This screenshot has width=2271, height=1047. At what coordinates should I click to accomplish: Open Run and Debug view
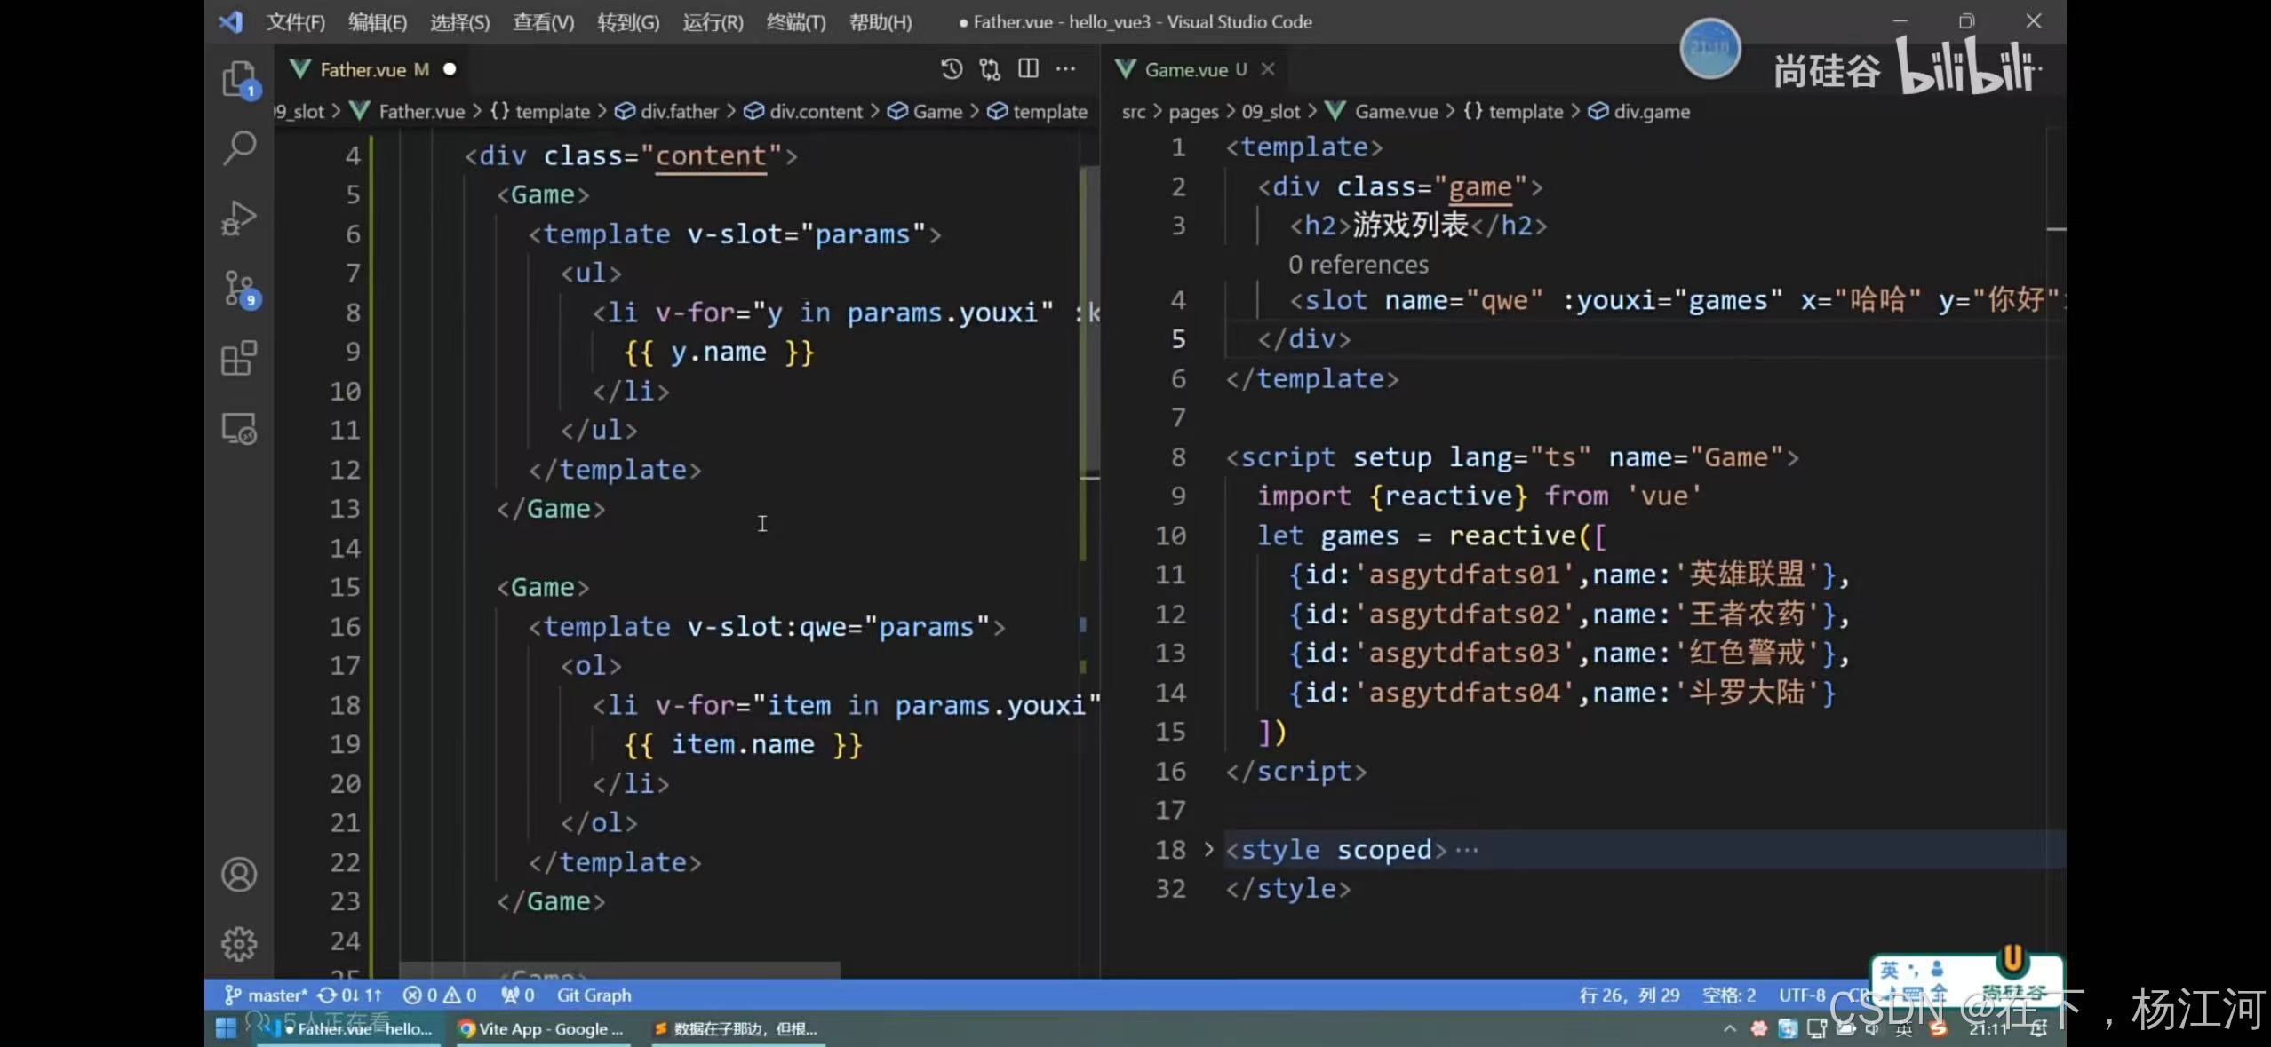tap(239, 218)
